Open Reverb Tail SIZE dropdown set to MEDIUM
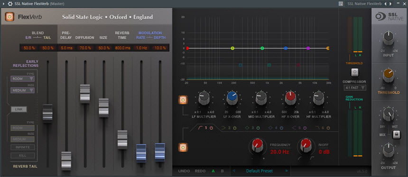The width and height of the screenshot is (408, 177). click(x=22, y=139)
